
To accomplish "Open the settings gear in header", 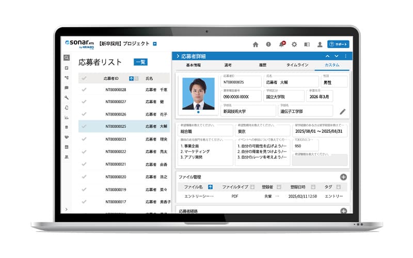I will coord(294,44).
